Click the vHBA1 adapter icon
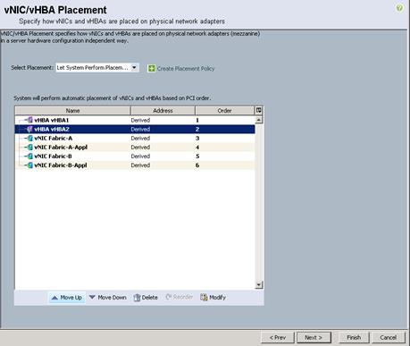Image resolution: width=410 pixels, height=346 pixels. 29,120
